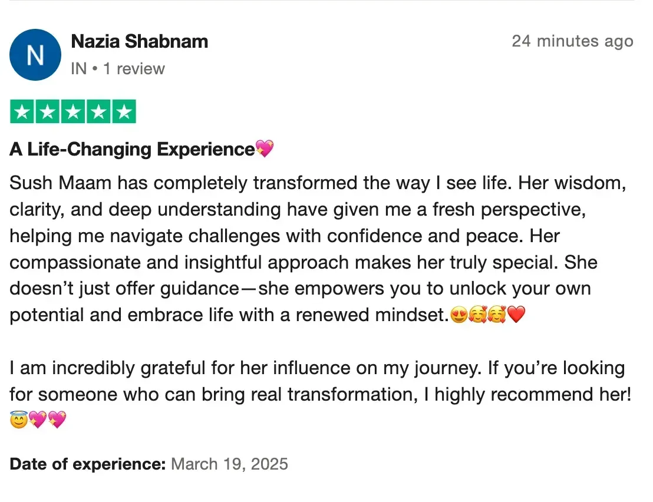This screenshot has height=502, width=653.
Task: Click the sparkling heart emoji in the title
Action: pyautogui.click(x=265, y=149)
